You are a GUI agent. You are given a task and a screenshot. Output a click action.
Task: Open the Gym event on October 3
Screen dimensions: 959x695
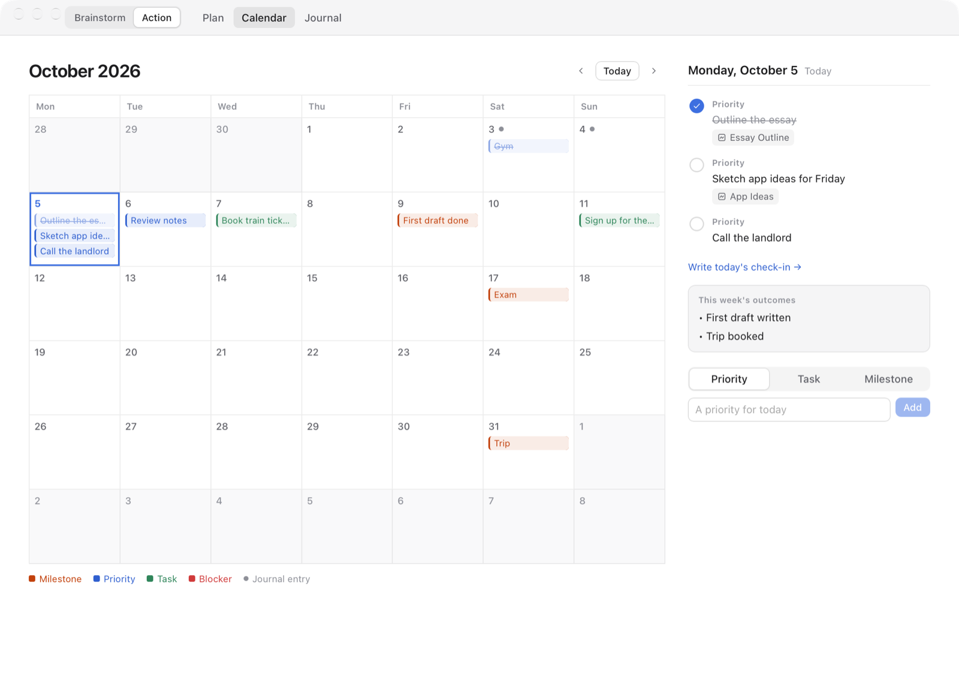(x=528, y=146)
